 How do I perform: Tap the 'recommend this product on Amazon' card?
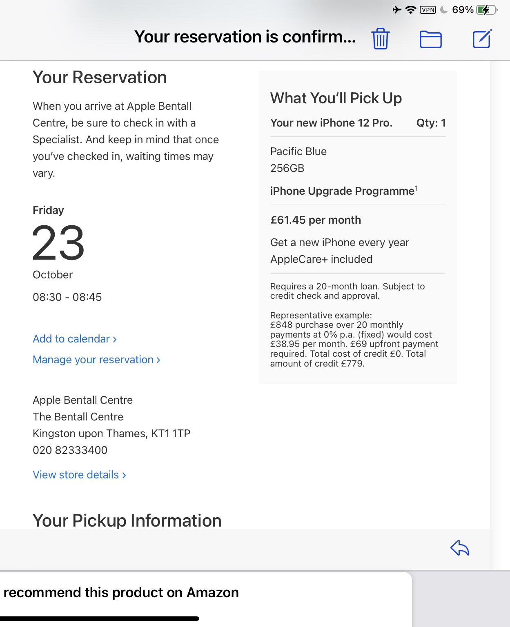coord(206,599)
